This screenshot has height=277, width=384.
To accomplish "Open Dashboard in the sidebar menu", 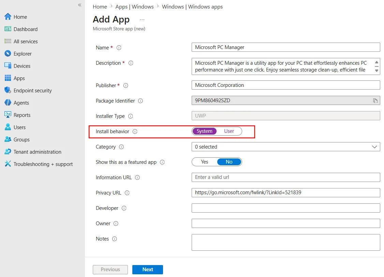I will pos(26,29).
